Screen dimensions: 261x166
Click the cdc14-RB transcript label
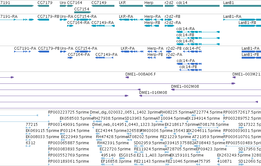coord(185,35)
